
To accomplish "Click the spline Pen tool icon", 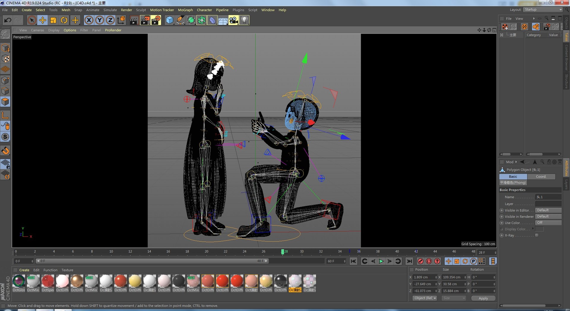I will point(180,20).
